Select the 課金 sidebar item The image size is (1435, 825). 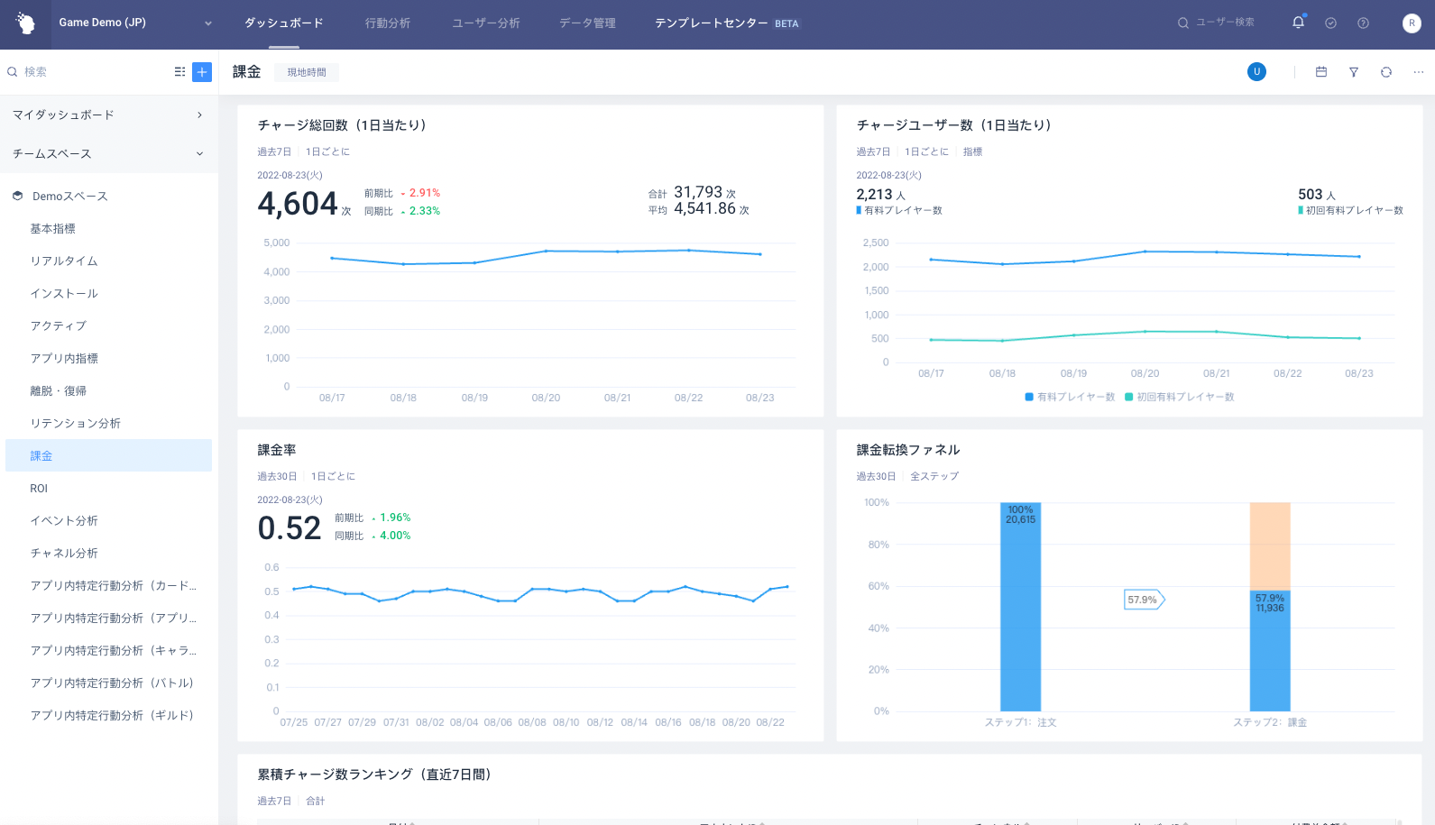coord(108,455)
